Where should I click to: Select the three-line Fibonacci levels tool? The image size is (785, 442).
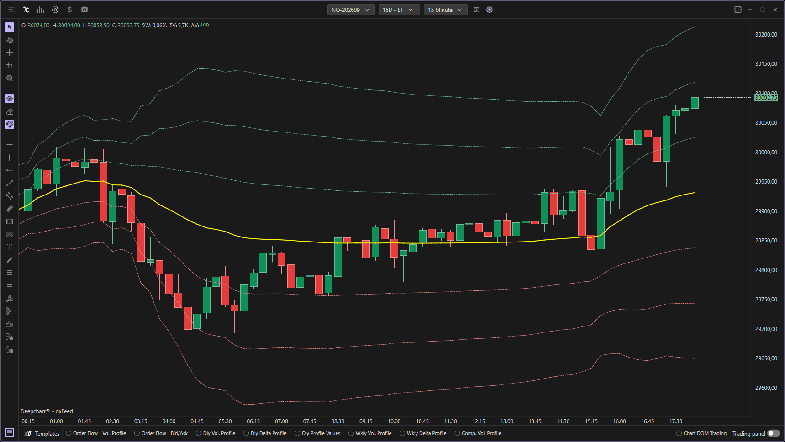pyautogui.click(x=10, y=273)
